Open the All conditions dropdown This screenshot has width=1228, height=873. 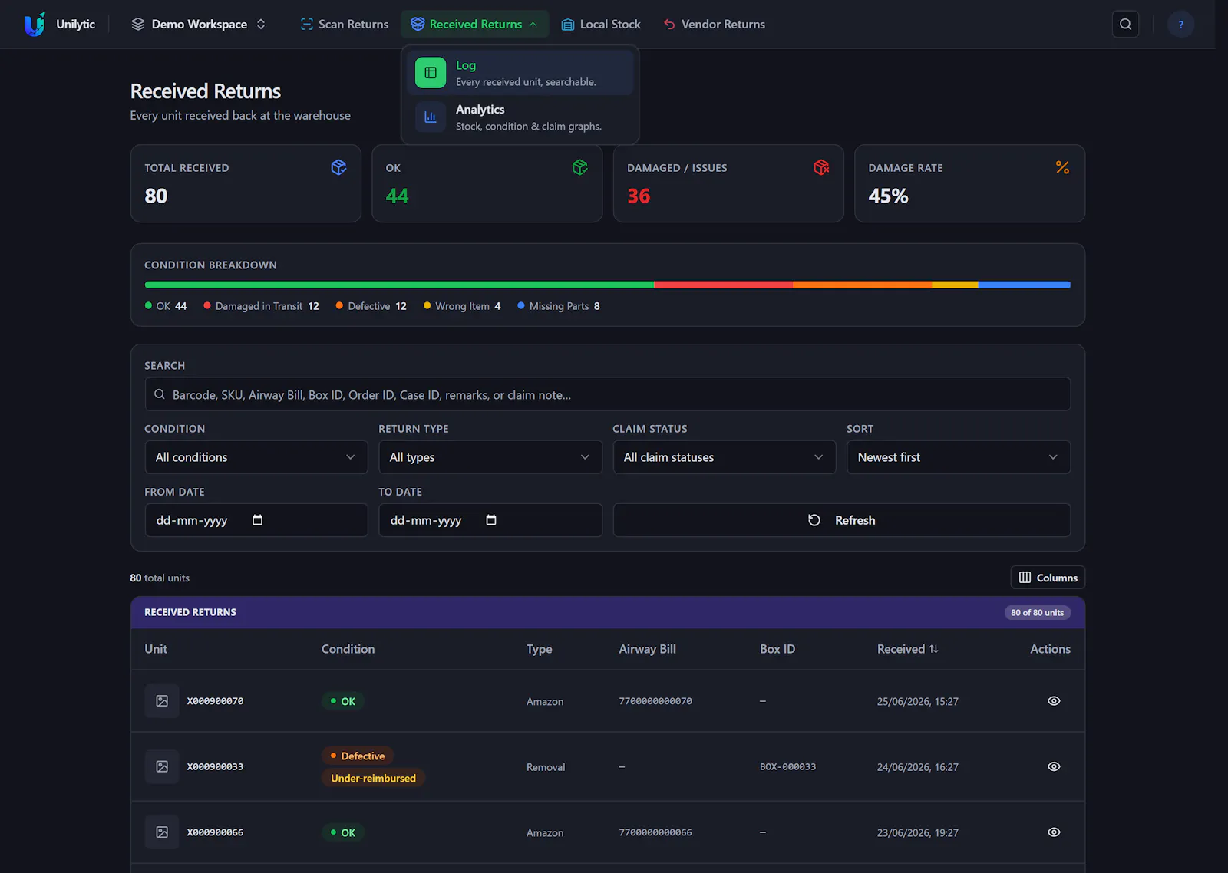pyautogui.click(x=256, y=457)
